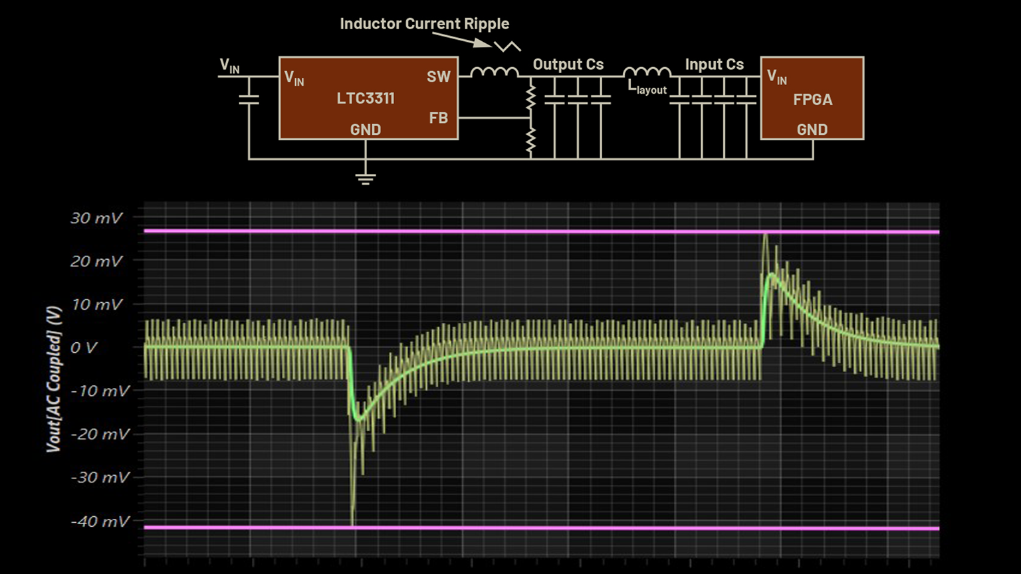The image size is (1021, 574).
Task: Click the positive overshoot spike peak
Action: pos(766,237)
